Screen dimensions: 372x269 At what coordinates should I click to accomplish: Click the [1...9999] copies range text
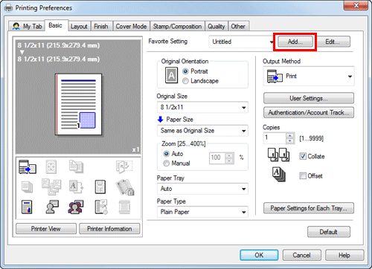coord(311,138)
